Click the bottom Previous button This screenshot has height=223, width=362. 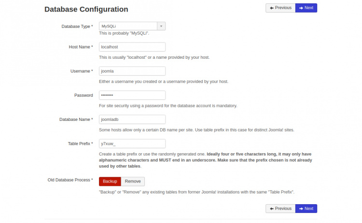[280, 209]
